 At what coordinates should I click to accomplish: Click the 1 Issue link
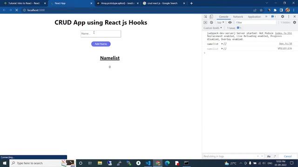(234, 28)
